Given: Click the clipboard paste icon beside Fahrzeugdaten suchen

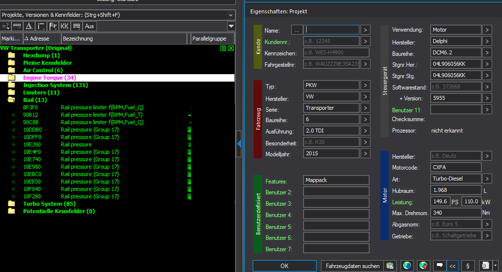Looking at the screenshot, I should pos(390,266).
